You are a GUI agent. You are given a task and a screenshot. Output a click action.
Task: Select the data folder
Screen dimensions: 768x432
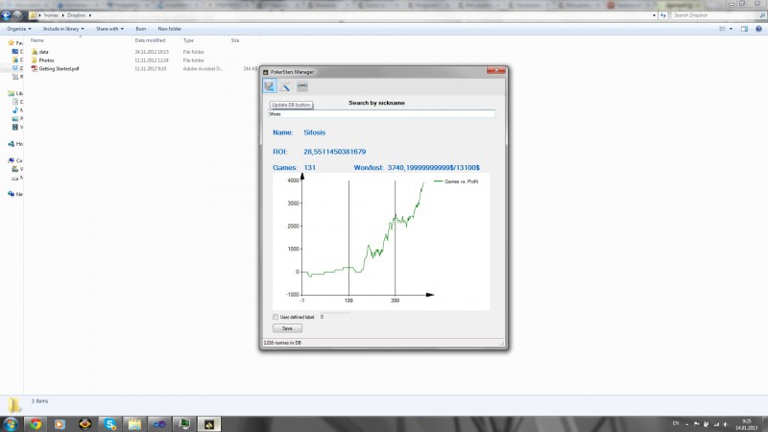(43, 52)
